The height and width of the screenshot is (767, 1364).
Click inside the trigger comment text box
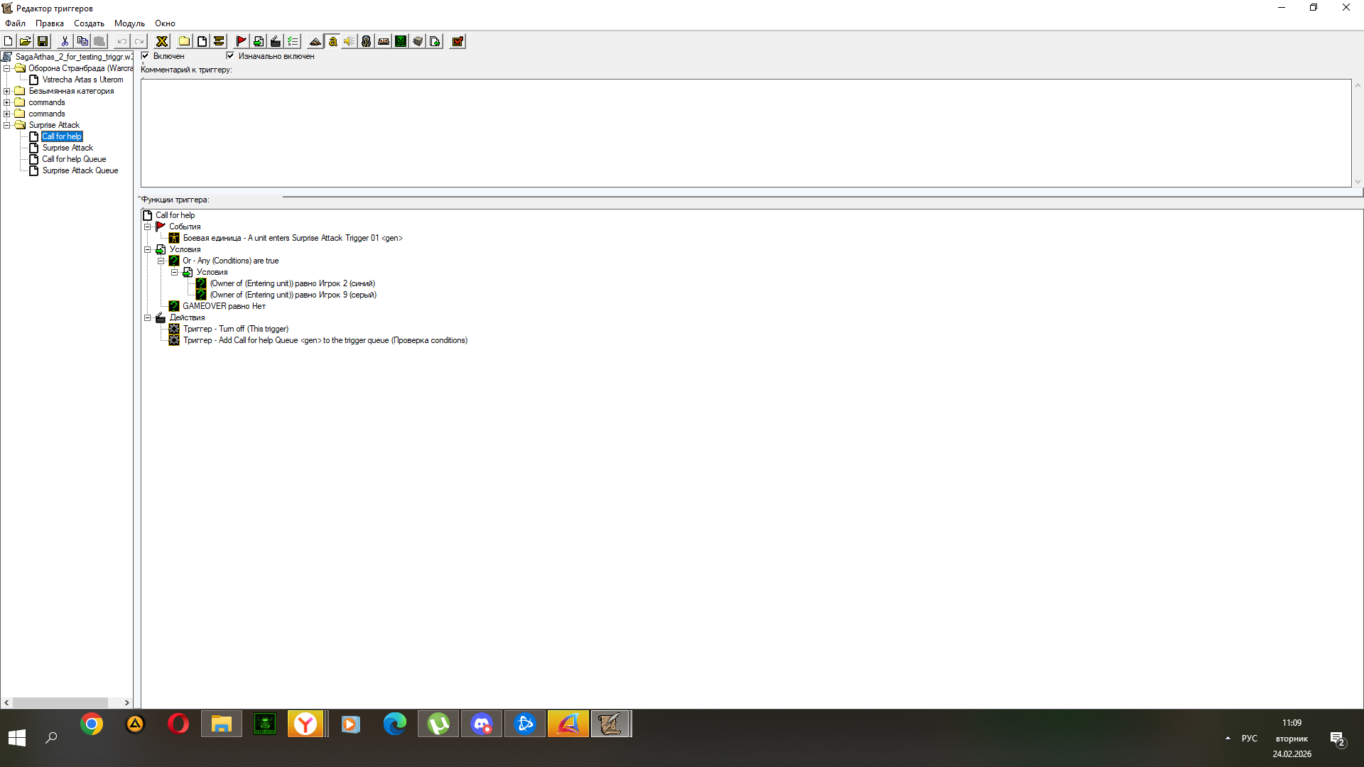tap(746, 133)
